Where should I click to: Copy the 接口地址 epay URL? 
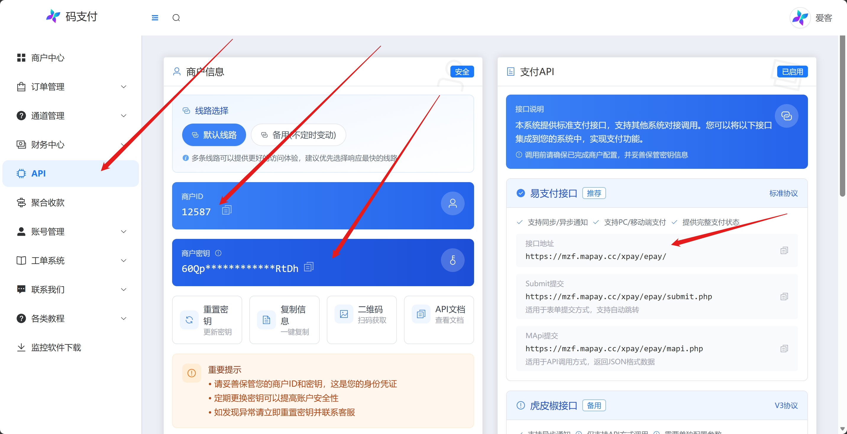[x=784, y=250]
